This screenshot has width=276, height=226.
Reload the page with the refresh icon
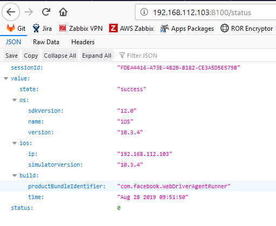coord(46,12)
